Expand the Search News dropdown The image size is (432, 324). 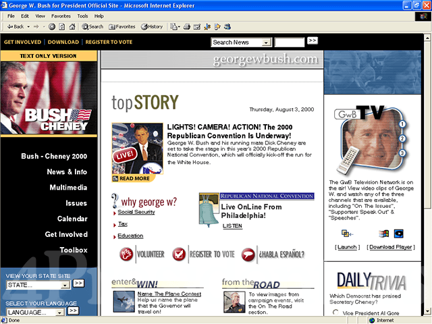(x=266, y=43)
